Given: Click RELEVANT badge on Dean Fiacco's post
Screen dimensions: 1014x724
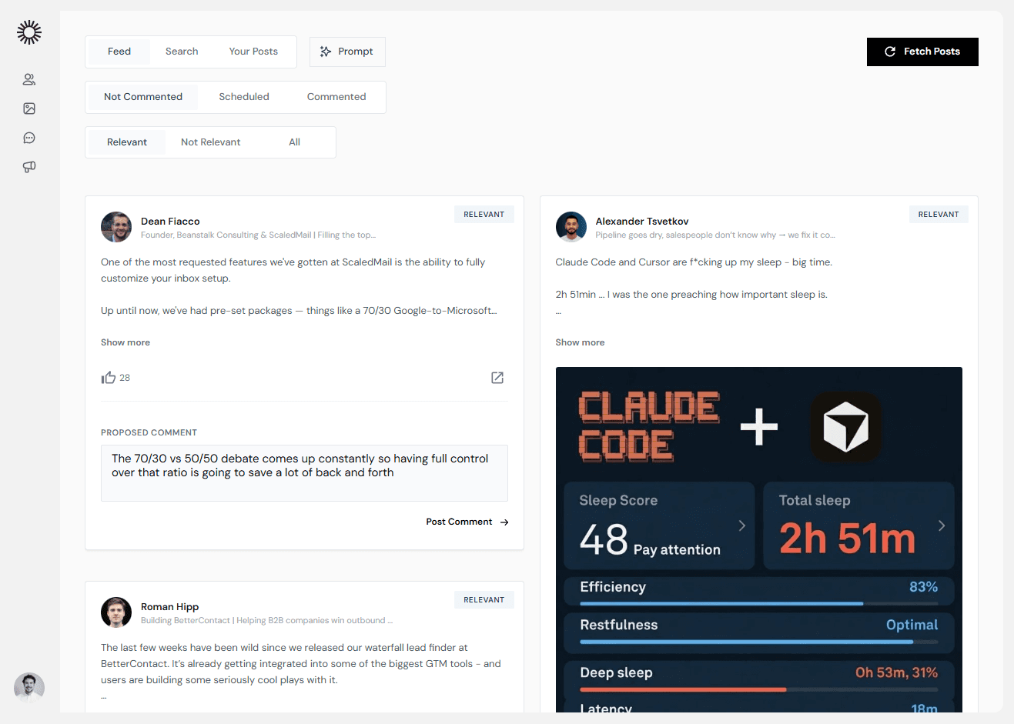Looking at the screenshot, I should pyautogui.click(x=484, y=215).
